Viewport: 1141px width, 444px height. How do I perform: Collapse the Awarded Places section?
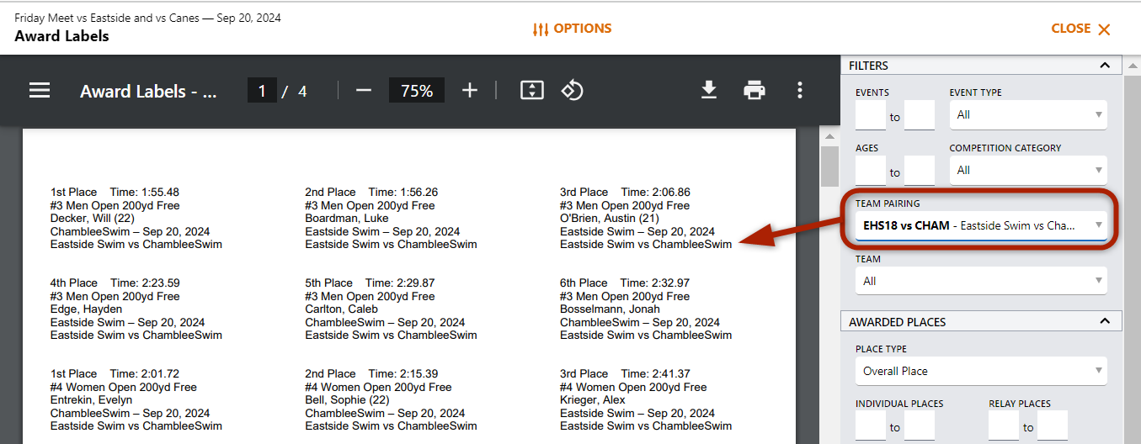point(1105,322)
